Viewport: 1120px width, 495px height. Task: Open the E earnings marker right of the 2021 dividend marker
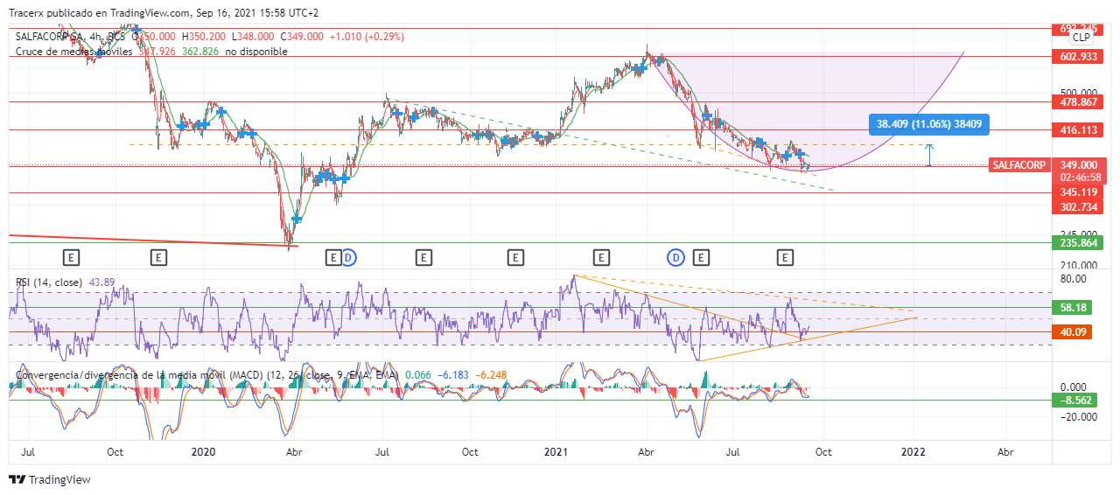(x=701, y=257)
